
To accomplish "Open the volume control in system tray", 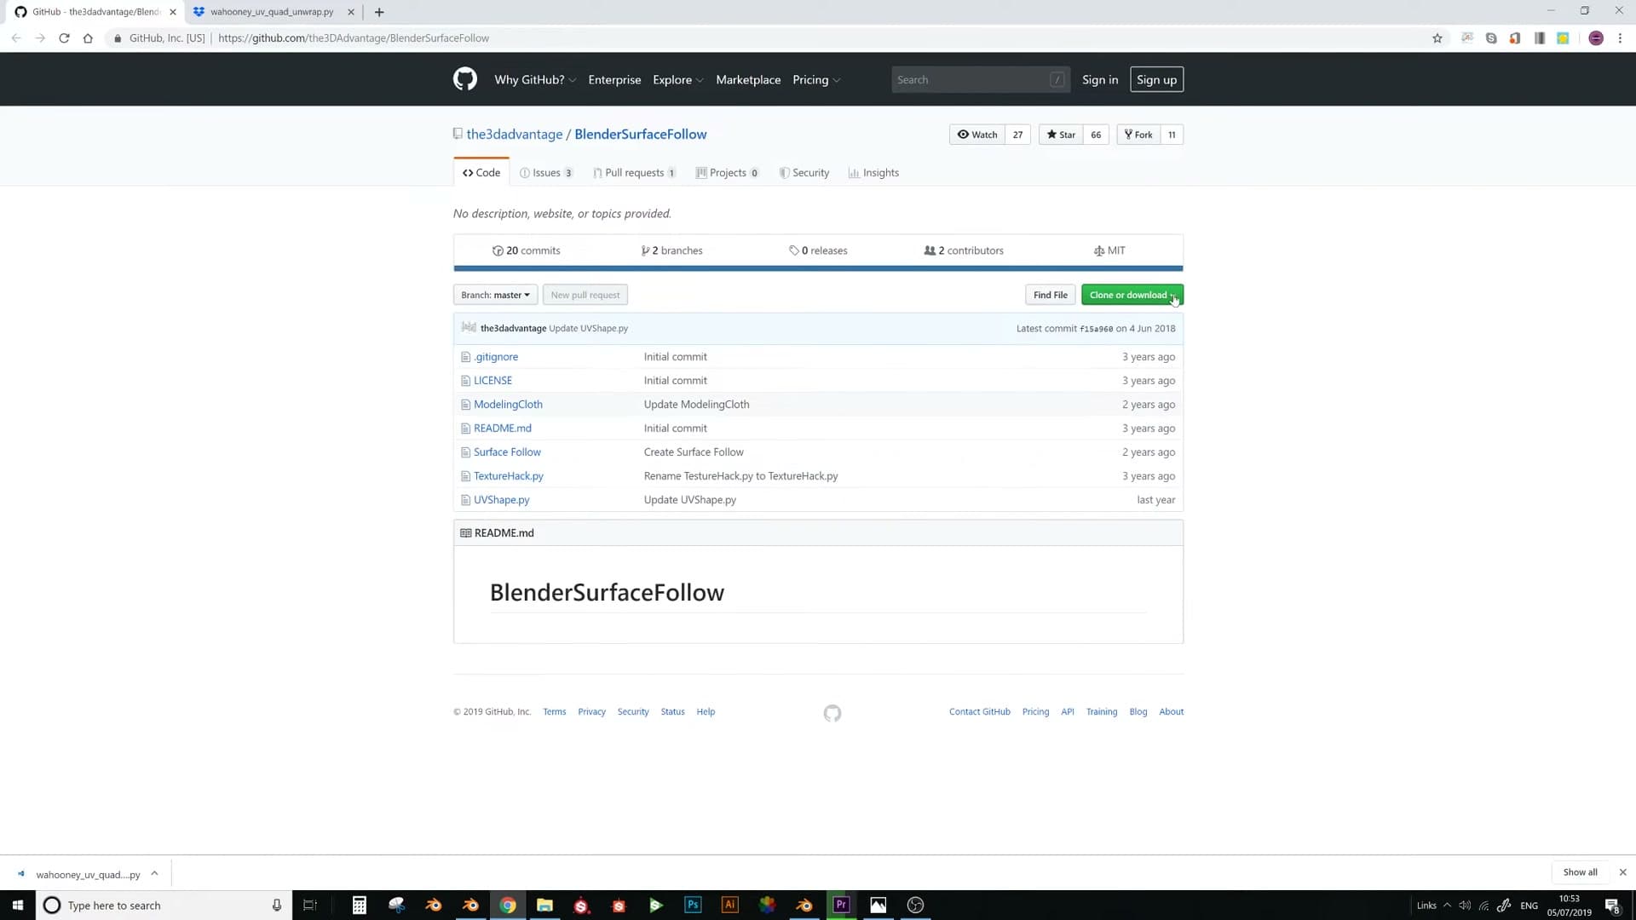I will pos(1465,906).
